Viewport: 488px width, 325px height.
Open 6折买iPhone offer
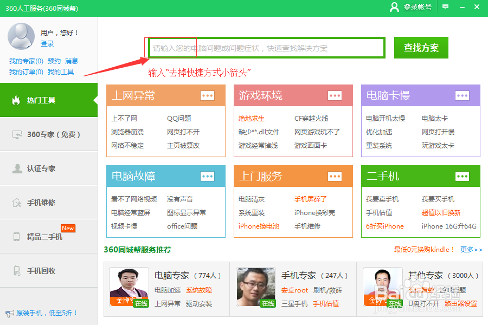[x=385, y=226]
